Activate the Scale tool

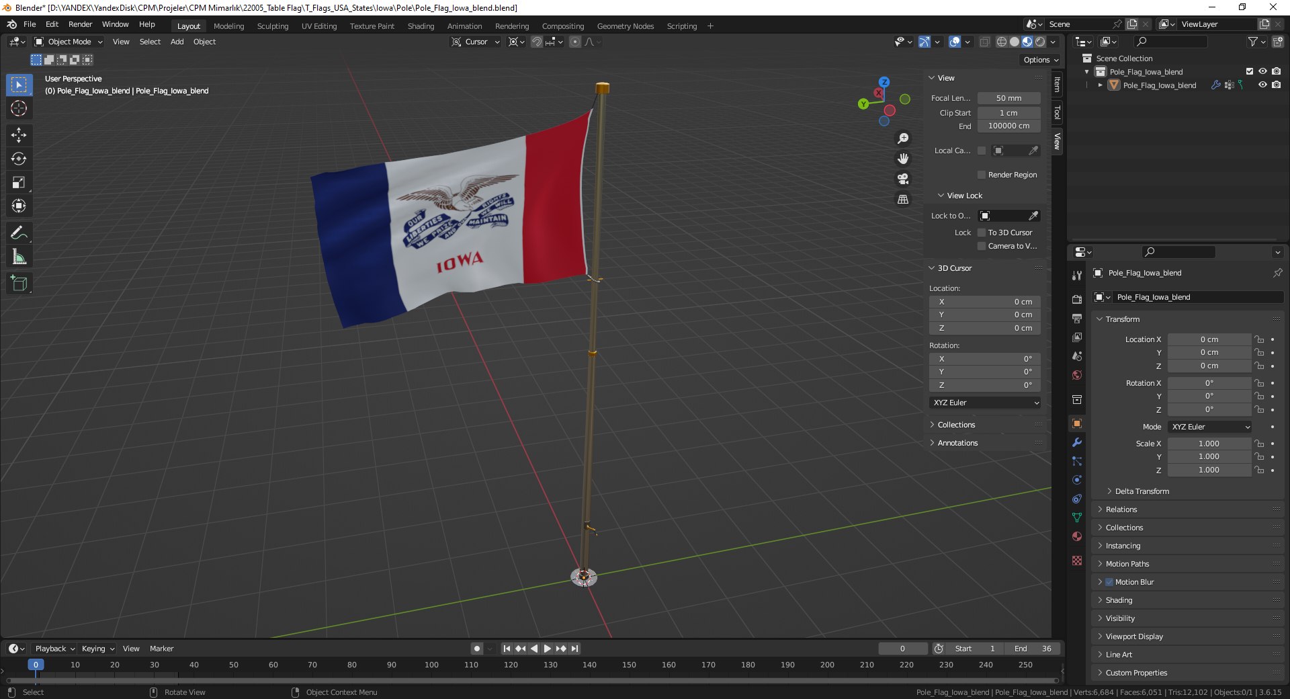click(19, 182)
